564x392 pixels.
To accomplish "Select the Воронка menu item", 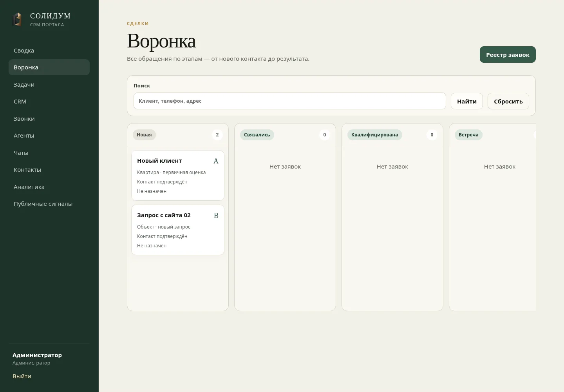I will 49,67.
